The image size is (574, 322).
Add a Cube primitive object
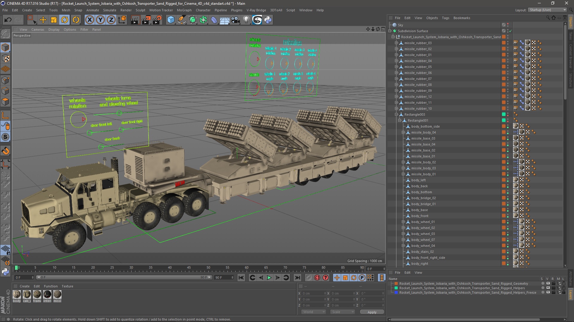tap(171, 20)
